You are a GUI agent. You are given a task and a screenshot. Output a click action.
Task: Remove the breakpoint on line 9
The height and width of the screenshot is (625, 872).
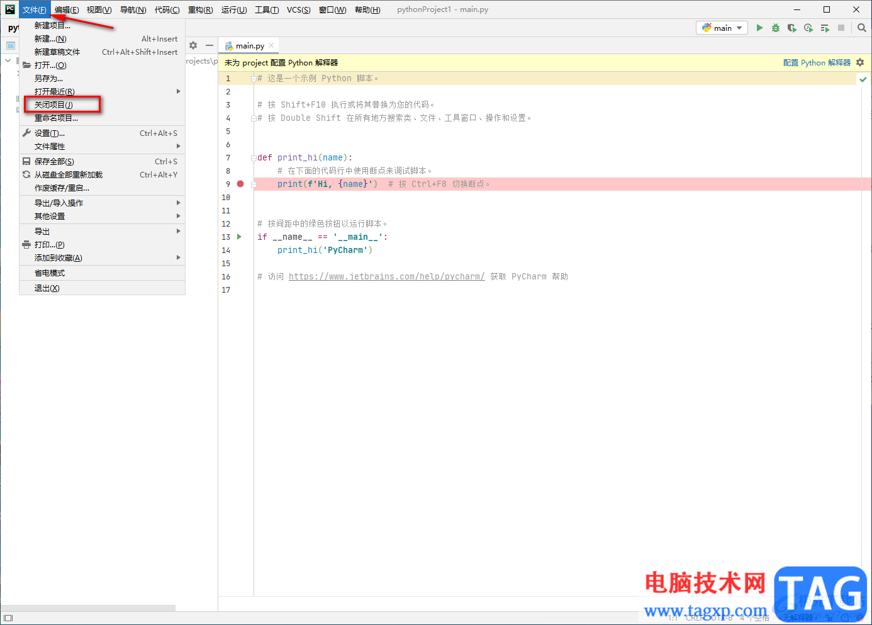click(240, 184)
